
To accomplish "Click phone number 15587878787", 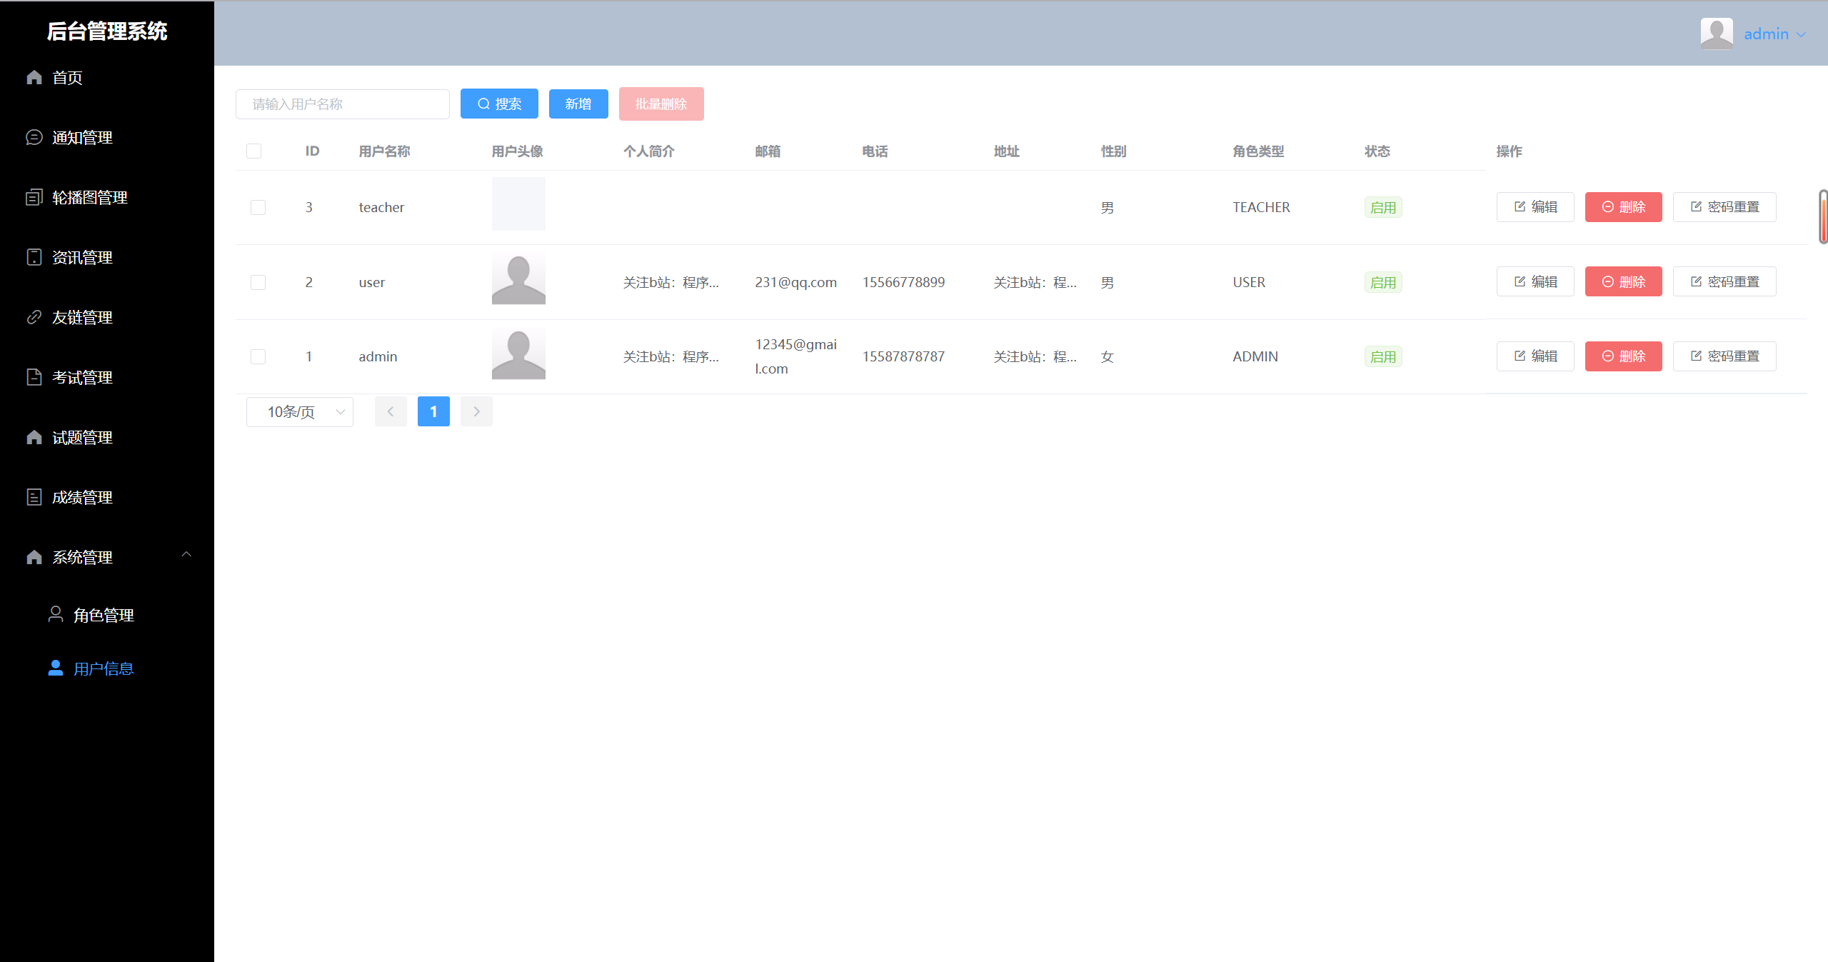I will 903,356.
